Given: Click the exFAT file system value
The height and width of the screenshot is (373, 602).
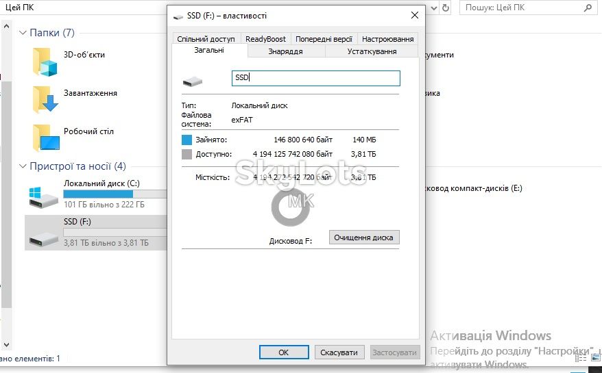Looking at the screenshot, I should coord(242,120).
